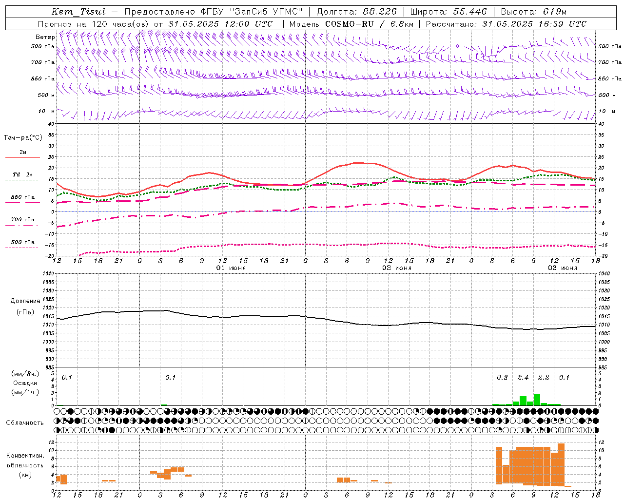Select the text Предоставлено ФГБУ "ЗапСиб УГМС"
This screenshot has height=499, width=624.
click(214, 12)
